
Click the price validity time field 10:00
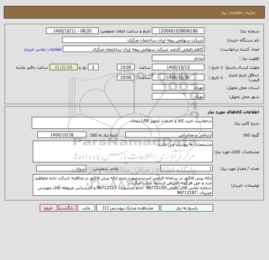coord(125,77)
